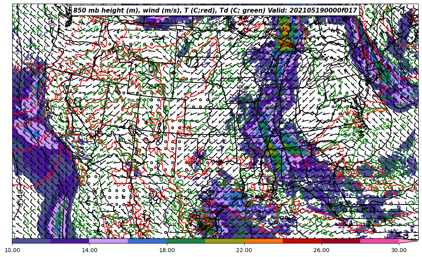The height and width of the screenshot is (257, 422).
Task: Select the green 18–20 colorbar segment
Action: tap(186, 241)
